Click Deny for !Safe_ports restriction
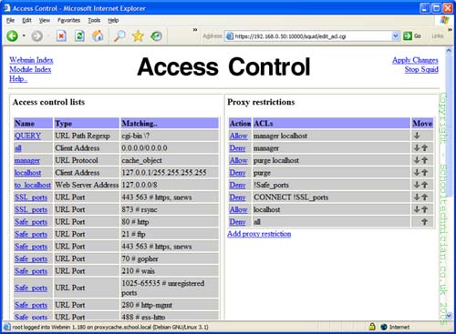The height and width of the screenshot is (334, 456). point(237,185)
